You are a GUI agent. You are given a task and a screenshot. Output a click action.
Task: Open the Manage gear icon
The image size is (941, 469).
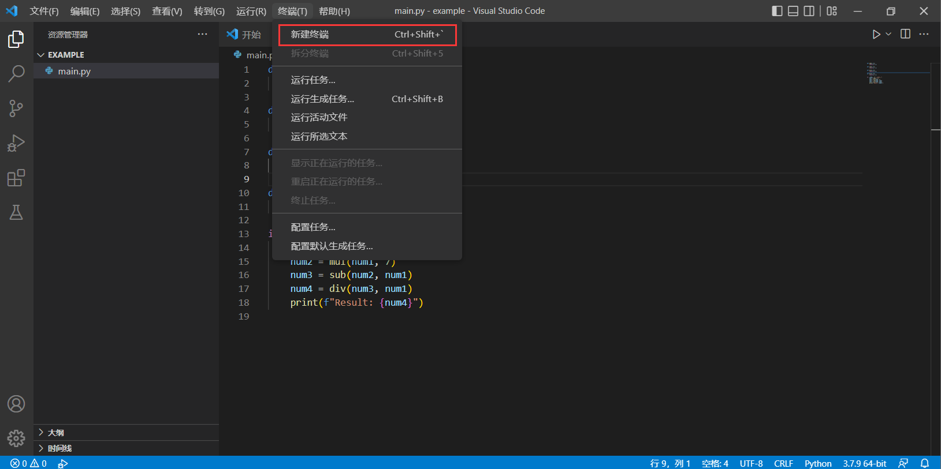point(16,438)
